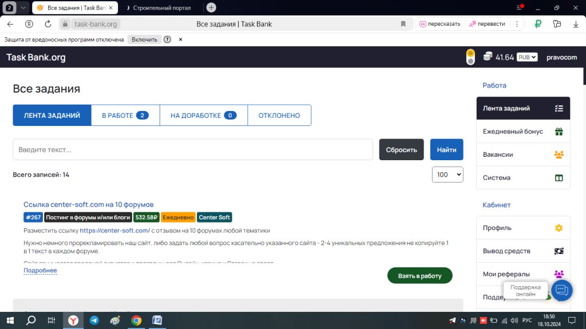The image size is (586, 329).
Task: Click the coins balance icon
Action: [x=488, y=57]
